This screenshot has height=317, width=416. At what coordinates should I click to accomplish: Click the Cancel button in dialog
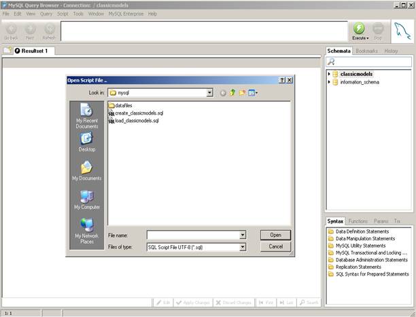click(275, 246)
